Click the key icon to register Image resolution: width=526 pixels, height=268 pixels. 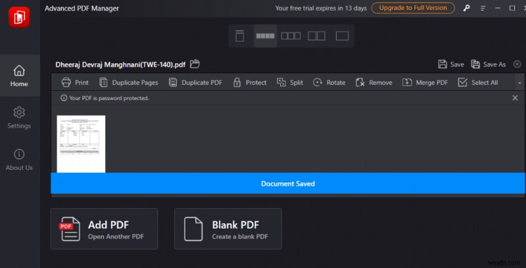(466, 8)
